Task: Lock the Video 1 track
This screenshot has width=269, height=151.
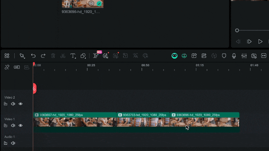Action: click(5, 125)
